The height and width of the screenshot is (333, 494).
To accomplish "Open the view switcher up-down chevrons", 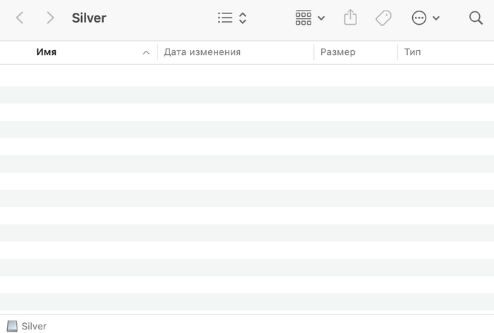I will tap(243, 18).
